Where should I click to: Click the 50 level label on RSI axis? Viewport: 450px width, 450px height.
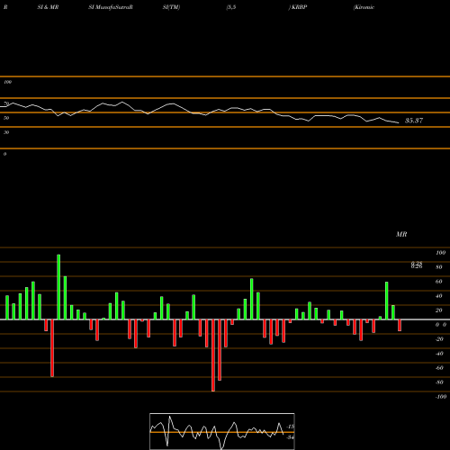(x=6, y=118)
